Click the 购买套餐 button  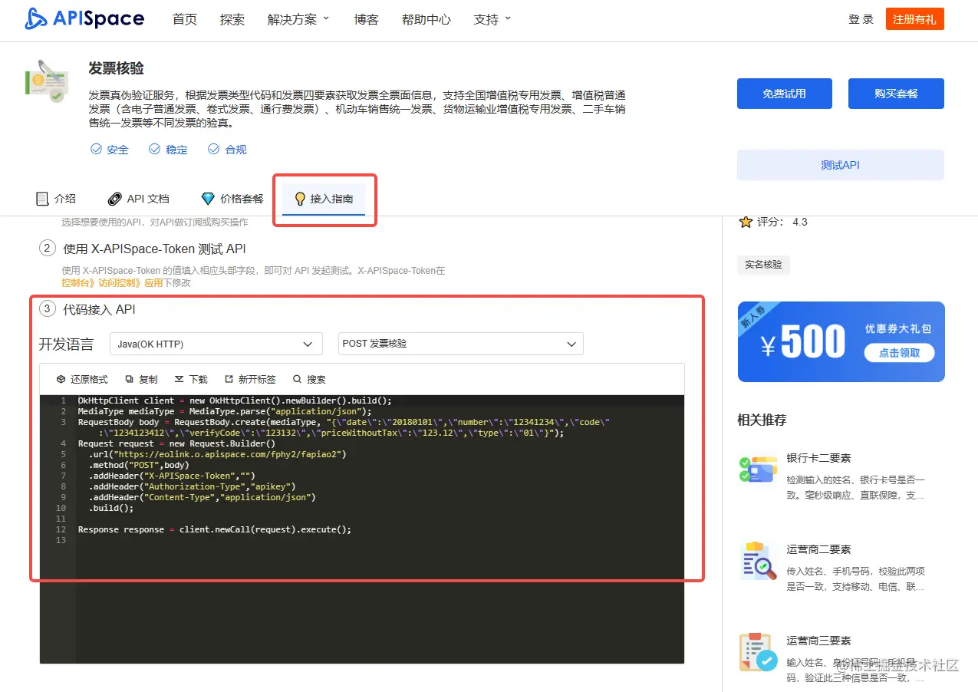pos(896,94)
